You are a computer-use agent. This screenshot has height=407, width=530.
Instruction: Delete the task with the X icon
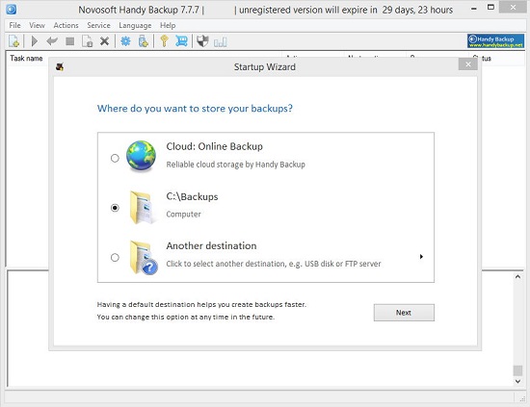[104, 41]
